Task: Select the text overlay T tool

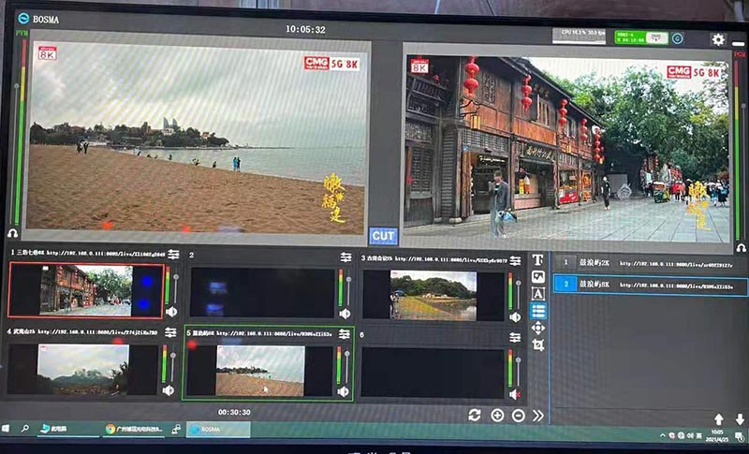Action: 537,259
